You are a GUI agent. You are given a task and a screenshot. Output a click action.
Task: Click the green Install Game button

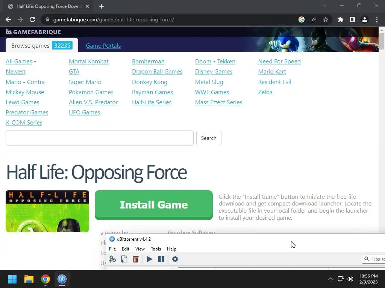(154, 205)
